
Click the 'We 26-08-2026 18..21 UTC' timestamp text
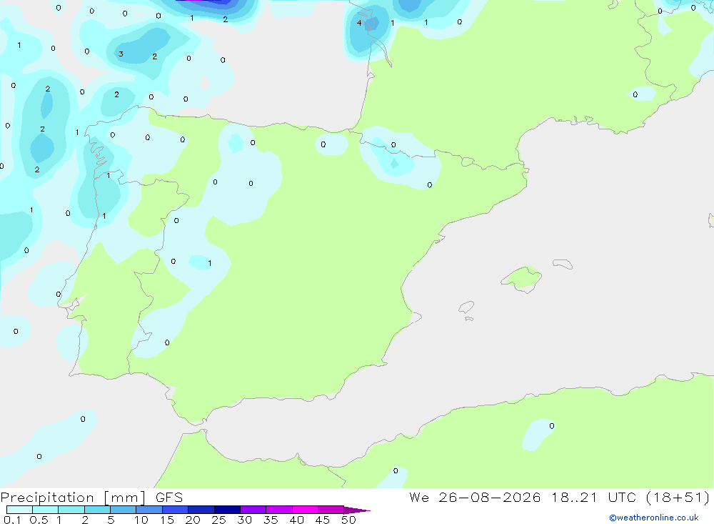(523, 497)
